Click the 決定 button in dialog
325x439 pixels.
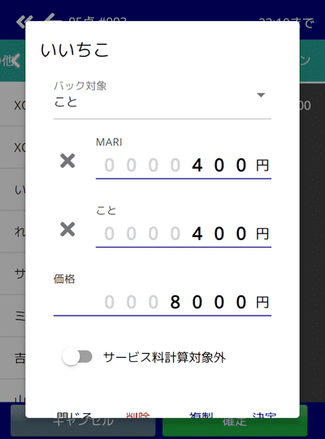[x=264, y=415]
